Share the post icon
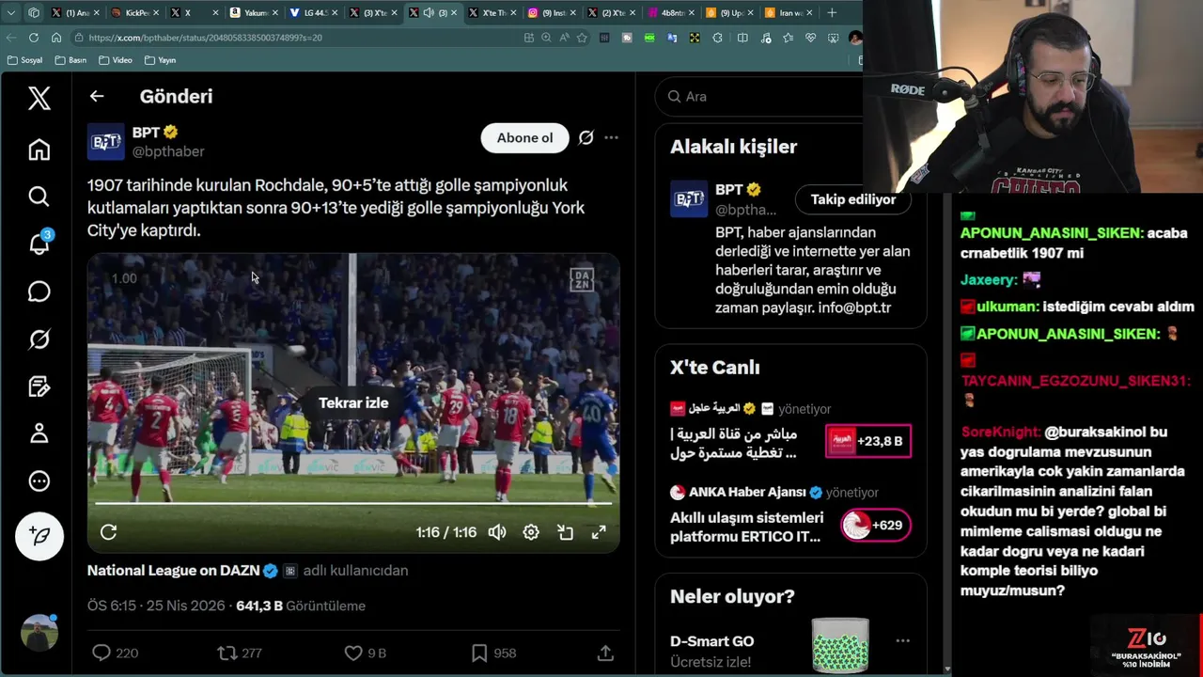Screen dimensions: 1203x677 [x=605, y=653]
